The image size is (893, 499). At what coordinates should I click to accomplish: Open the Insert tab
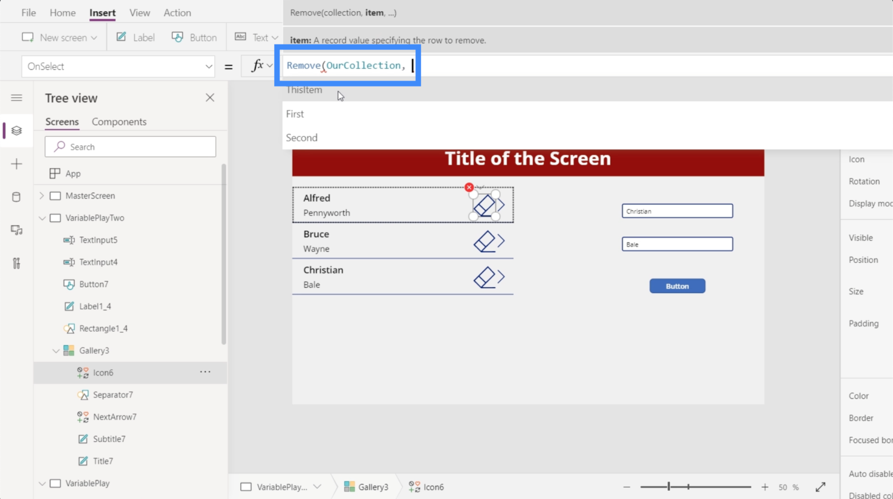[103, 13]
